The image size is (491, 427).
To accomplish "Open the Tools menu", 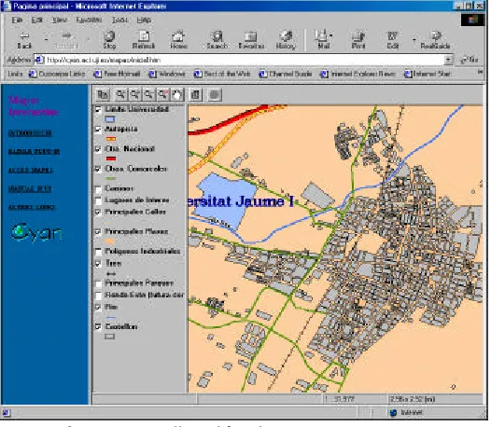I will [x=119, y=20].
